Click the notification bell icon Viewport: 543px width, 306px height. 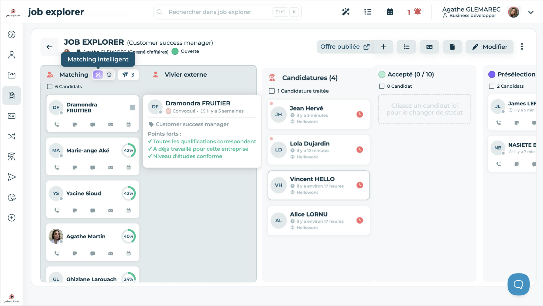click(x=417, y=12)
